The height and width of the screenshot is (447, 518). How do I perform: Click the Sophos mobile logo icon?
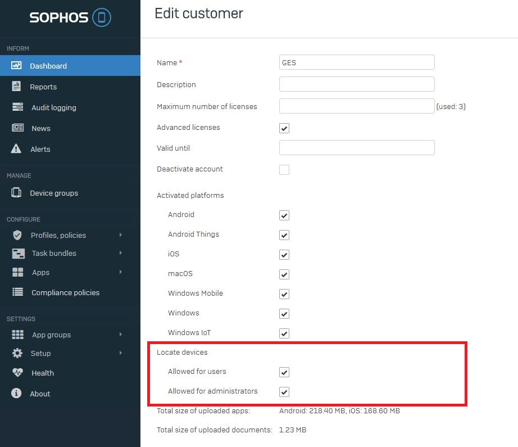tap(102, 17)
